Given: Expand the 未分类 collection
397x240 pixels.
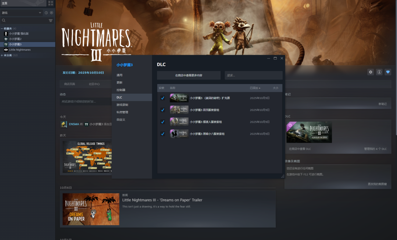Looking at the screenshot, I should (2, 55).
